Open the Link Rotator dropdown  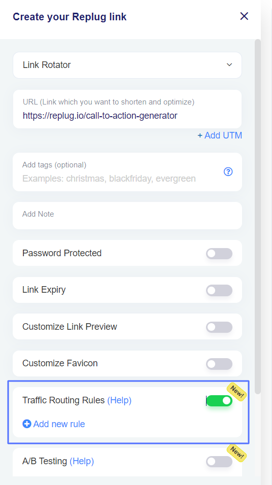click(x=127, y=65)
